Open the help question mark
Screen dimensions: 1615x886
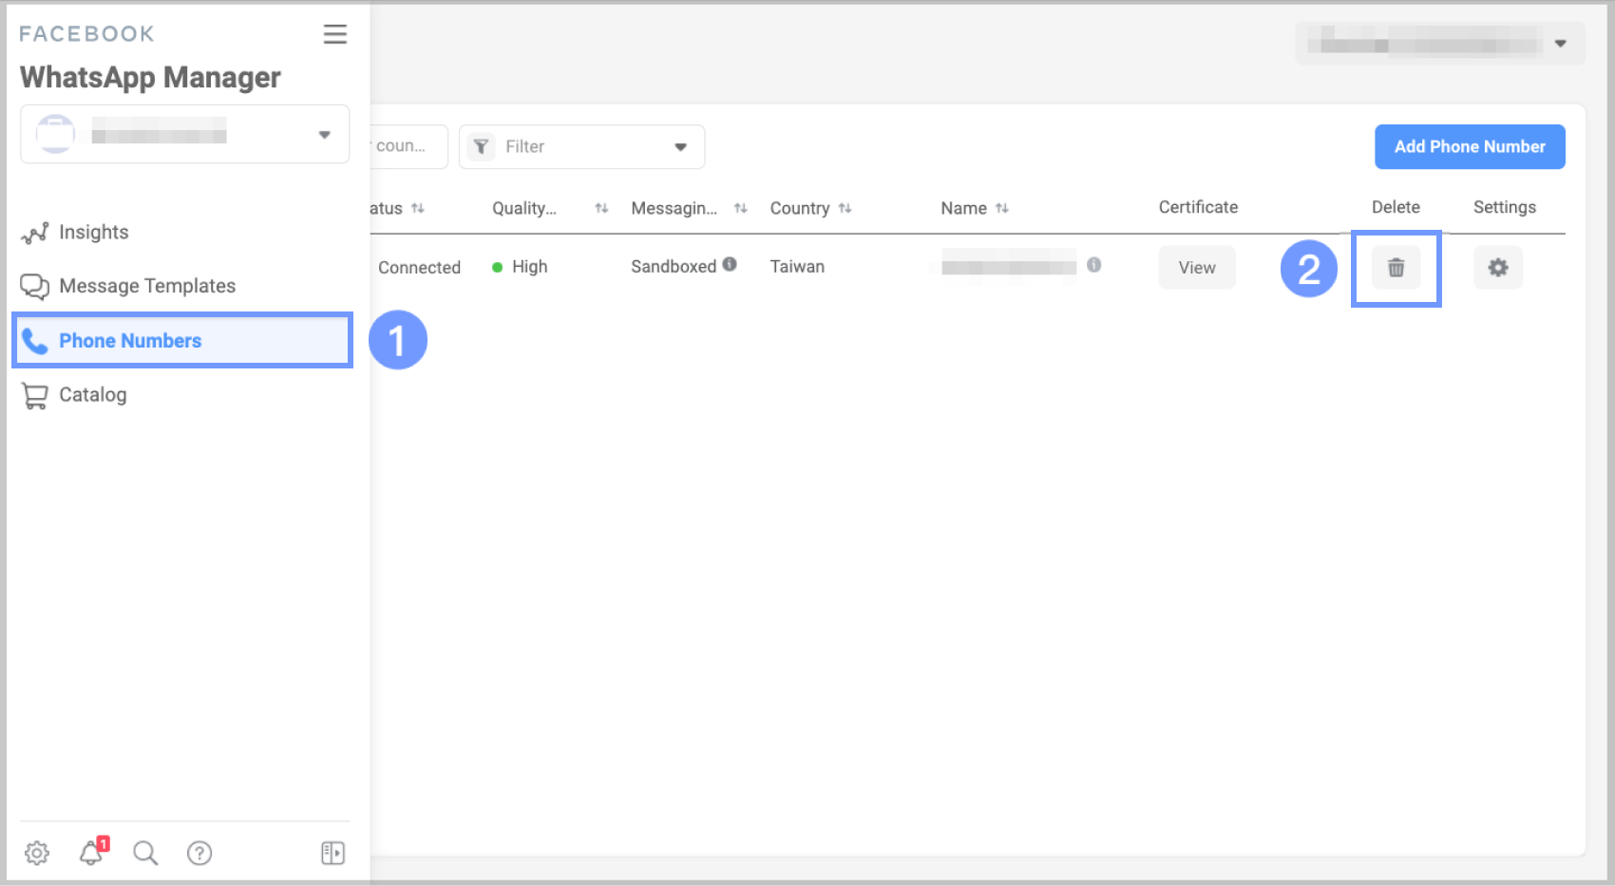point(199,853)
